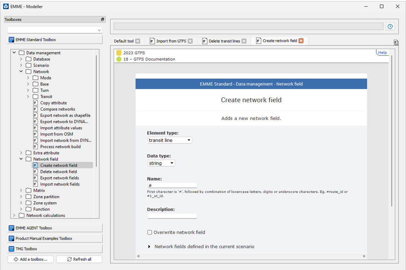Expand the Mode folder node

pyautogui.click(x=28, y=78)
